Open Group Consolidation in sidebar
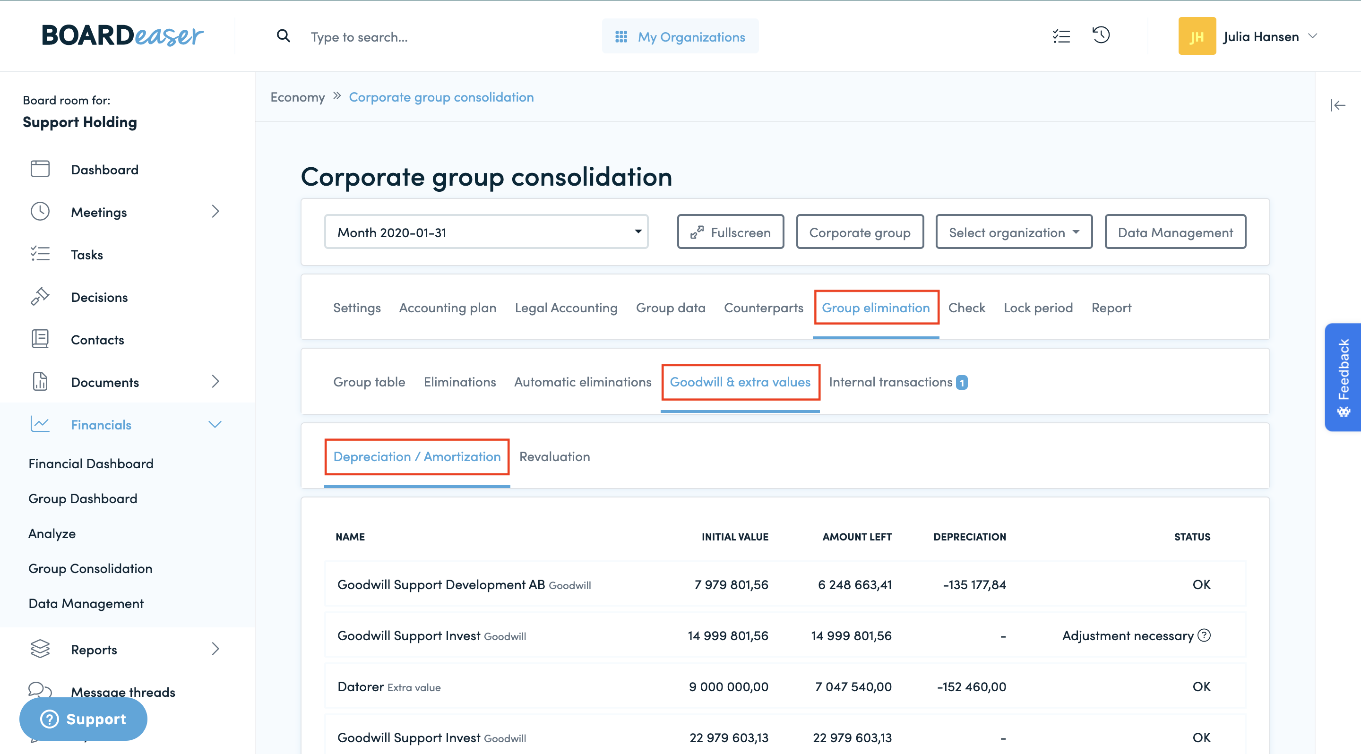This screenshot has width=1361, height=754. click(x=90, y=568)
